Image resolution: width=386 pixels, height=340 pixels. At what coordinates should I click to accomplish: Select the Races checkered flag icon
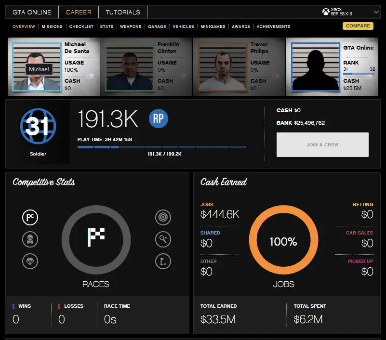tap(30, 217)
